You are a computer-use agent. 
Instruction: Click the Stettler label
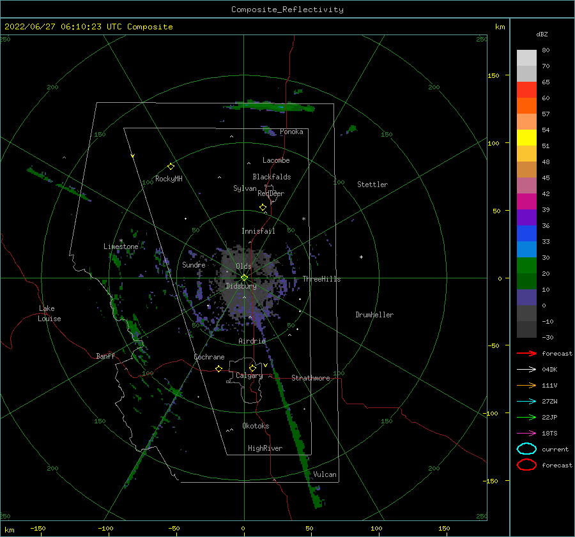pyautogui.click(x=372, y=185)
